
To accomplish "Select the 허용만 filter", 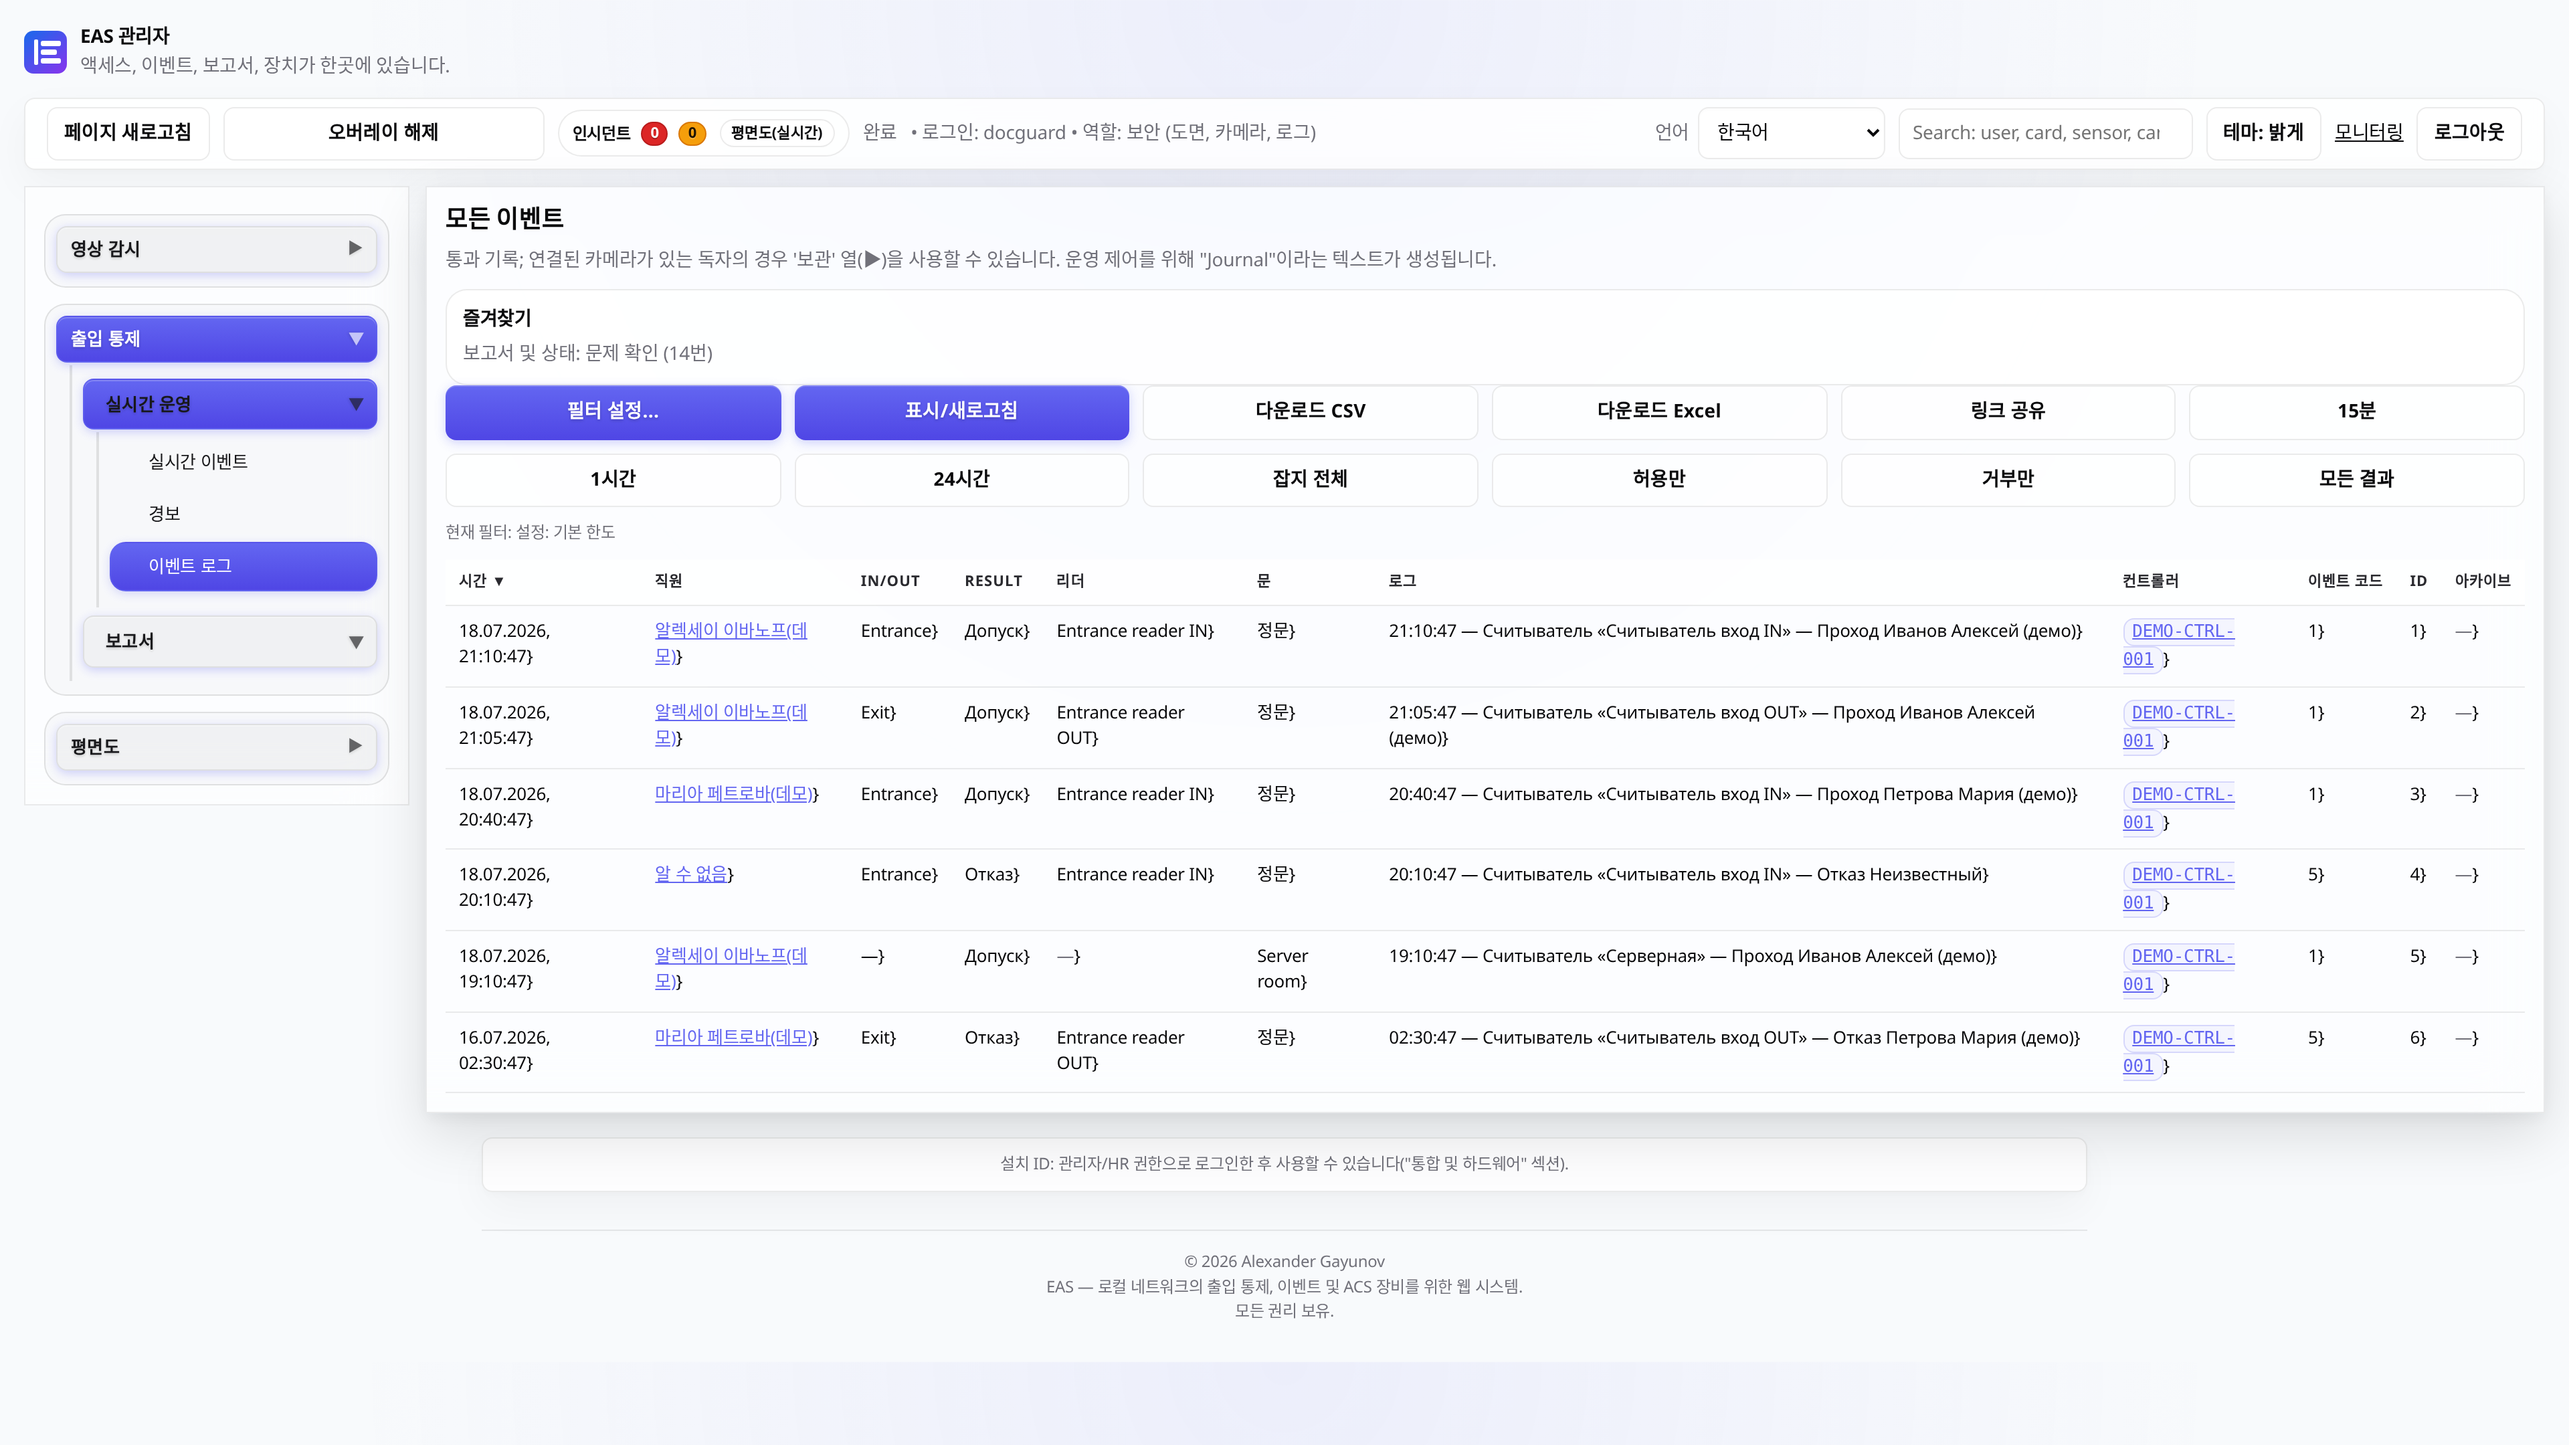I will click(1658, 480).
